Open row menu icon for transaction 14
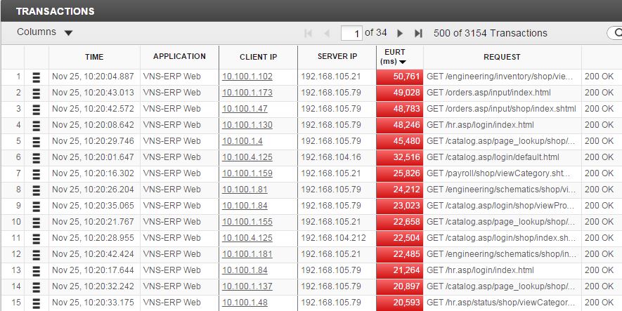Image resolution: width=622 pixels, height=311 pixels. [x=36, y=287]
